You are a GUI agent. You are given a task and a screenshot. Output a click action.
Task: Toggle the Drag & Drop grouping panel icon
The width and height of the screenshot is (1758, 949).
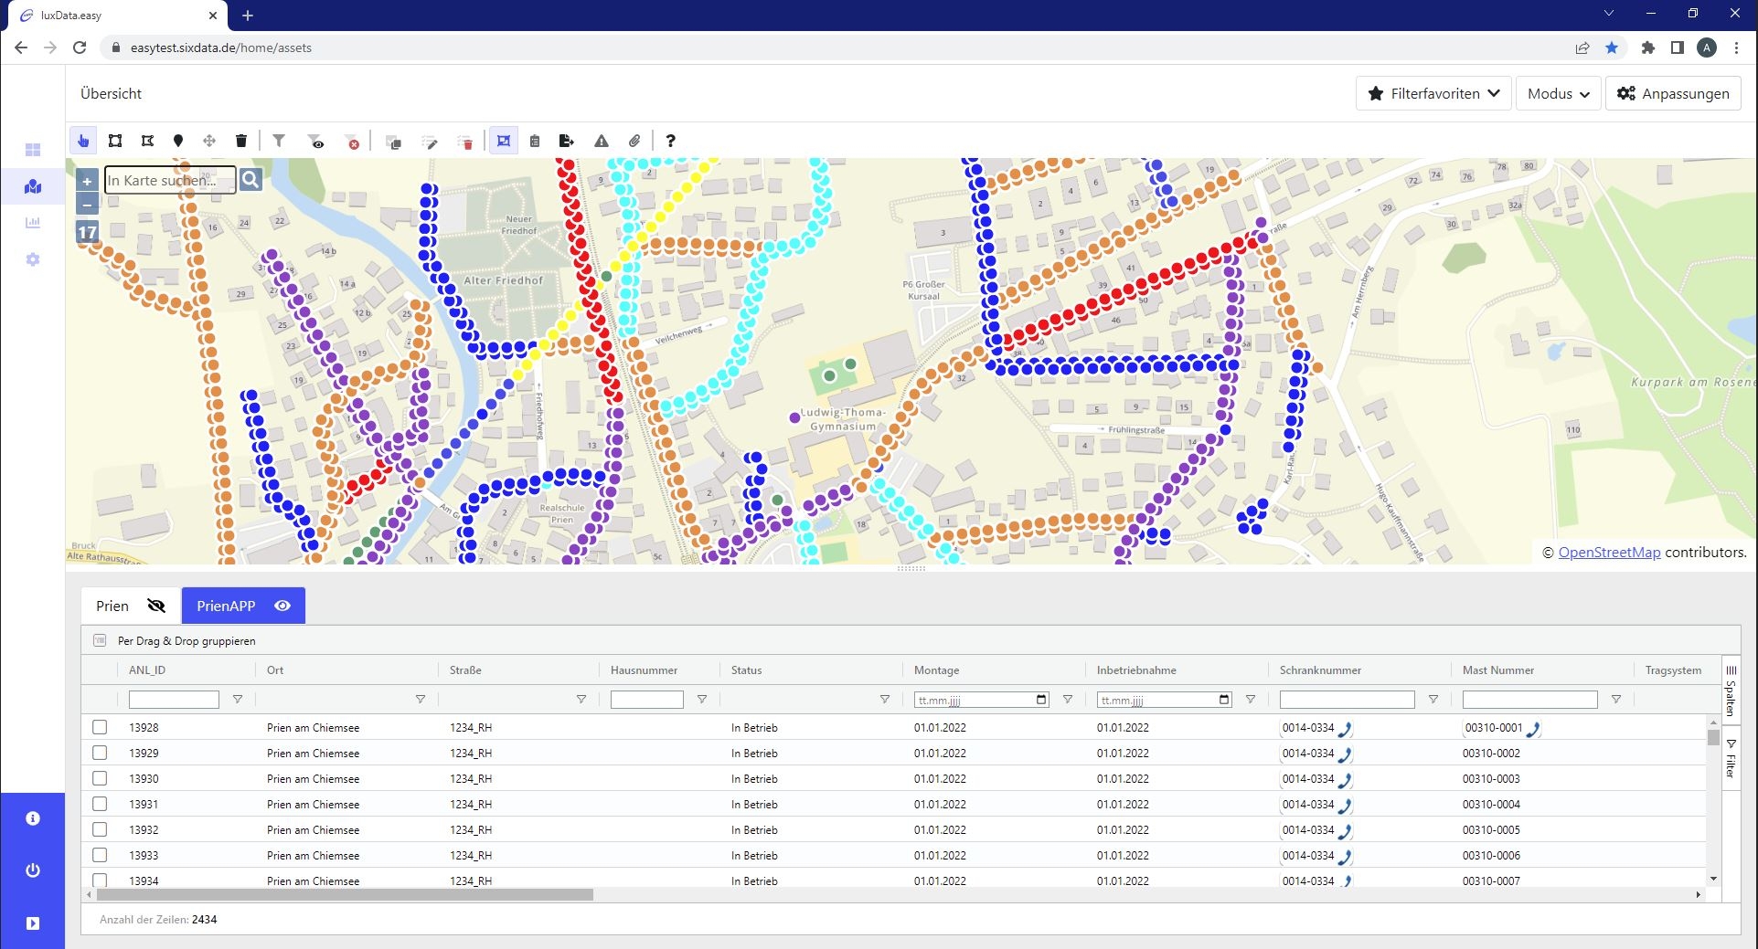click(101, 641)
